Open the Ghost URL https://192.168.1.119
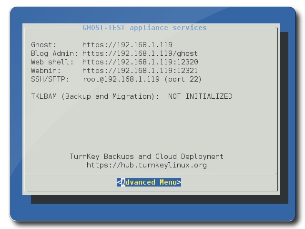 click(127, 45)
